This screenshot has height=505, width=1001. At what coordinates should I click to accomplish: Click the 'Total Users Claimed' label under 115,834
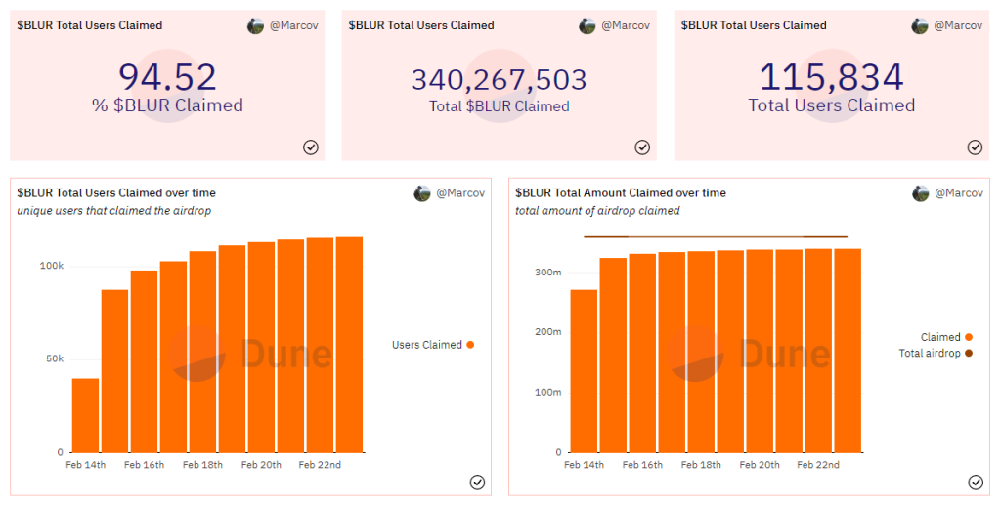(831, 105)
